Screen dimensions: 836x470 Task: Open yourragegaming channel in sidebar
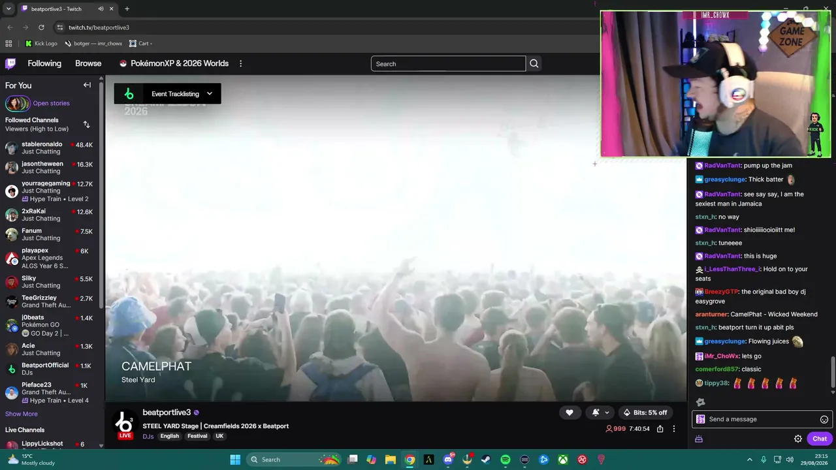point(49,191)
